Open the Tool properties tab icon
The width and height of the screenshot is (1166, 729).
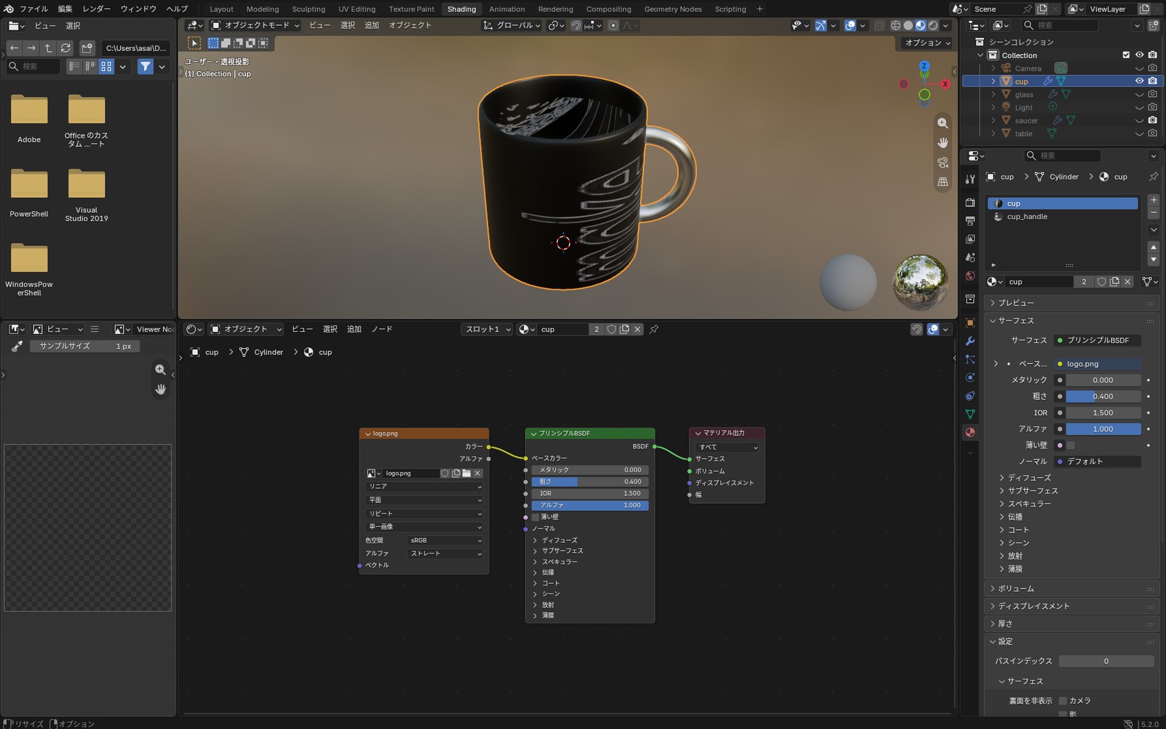970,179
